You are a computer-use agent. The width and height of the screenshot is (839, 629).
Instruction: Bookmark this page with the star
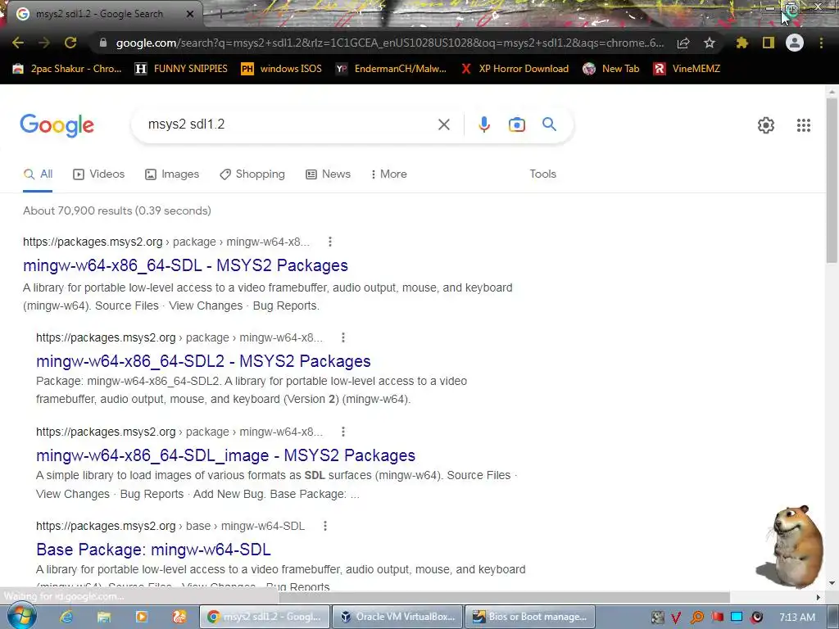click(710, 43)
